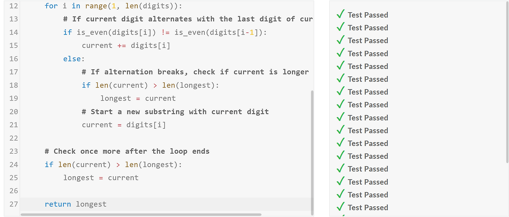Click the sixth Test Passed checkmark icon

point(340,79)
